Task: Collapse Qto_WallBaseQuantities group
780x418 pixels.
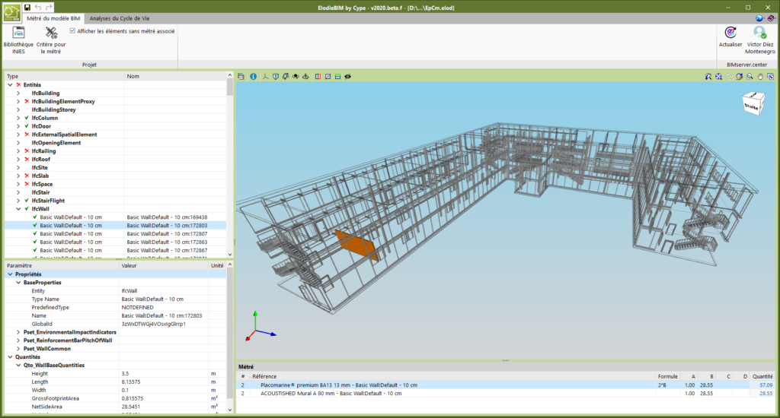Action: pos(18,366)
